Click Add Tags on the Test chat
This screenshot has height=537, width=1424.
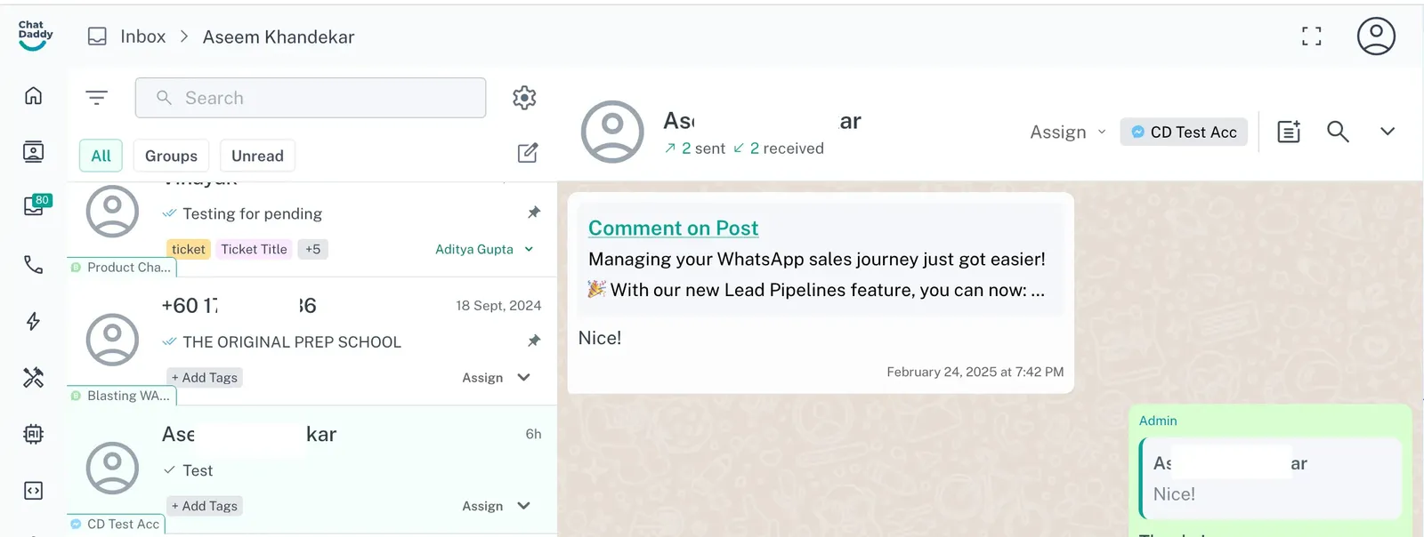205,506
